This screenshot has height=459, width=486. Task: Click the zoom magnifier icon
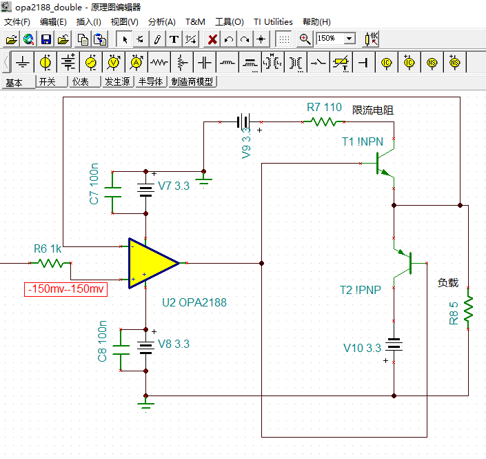[x=305, y=39]
